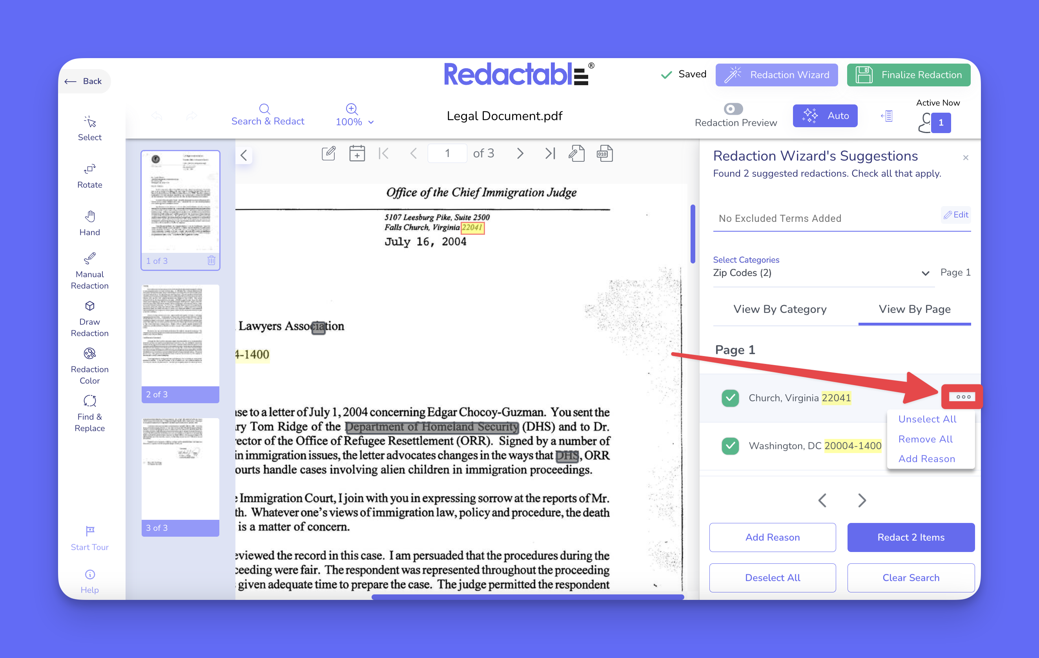Expand the Zip Codes categories dropdown

click(x=925, y=273)
